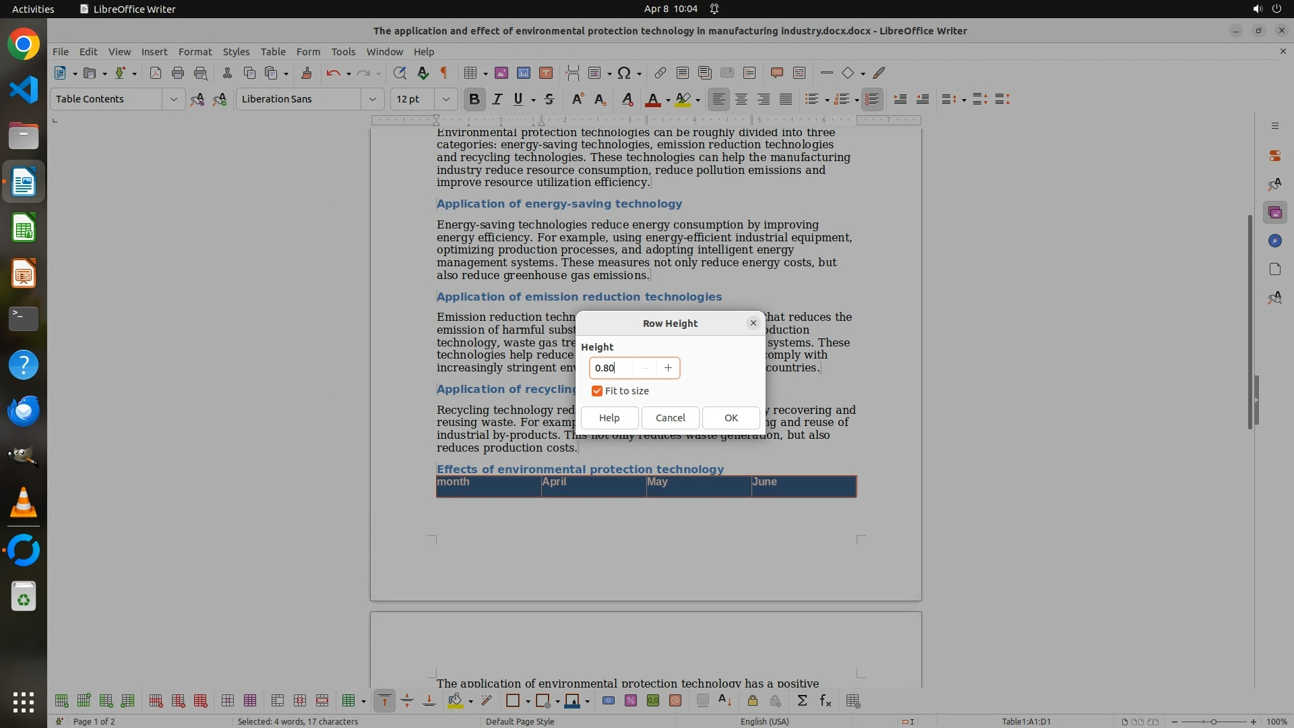Toggle Bold formatting button

tap(474, 99)
